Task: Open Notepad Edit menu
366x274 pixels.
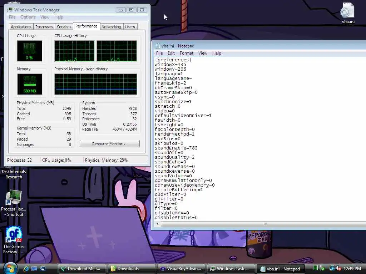Action: (171, 53)
